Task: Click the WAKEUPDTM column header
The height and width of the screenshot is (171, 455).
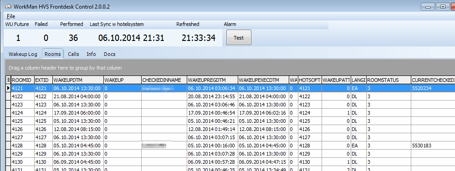Action: pos(78,80)
